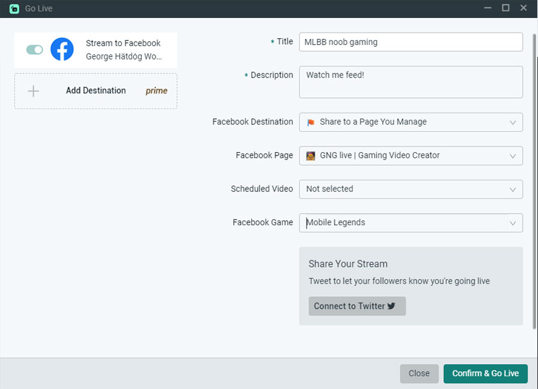Click the Facebook logo icon
Image resolution: width=538 pixels, height=389 pixels.
(x=62, y=49)
